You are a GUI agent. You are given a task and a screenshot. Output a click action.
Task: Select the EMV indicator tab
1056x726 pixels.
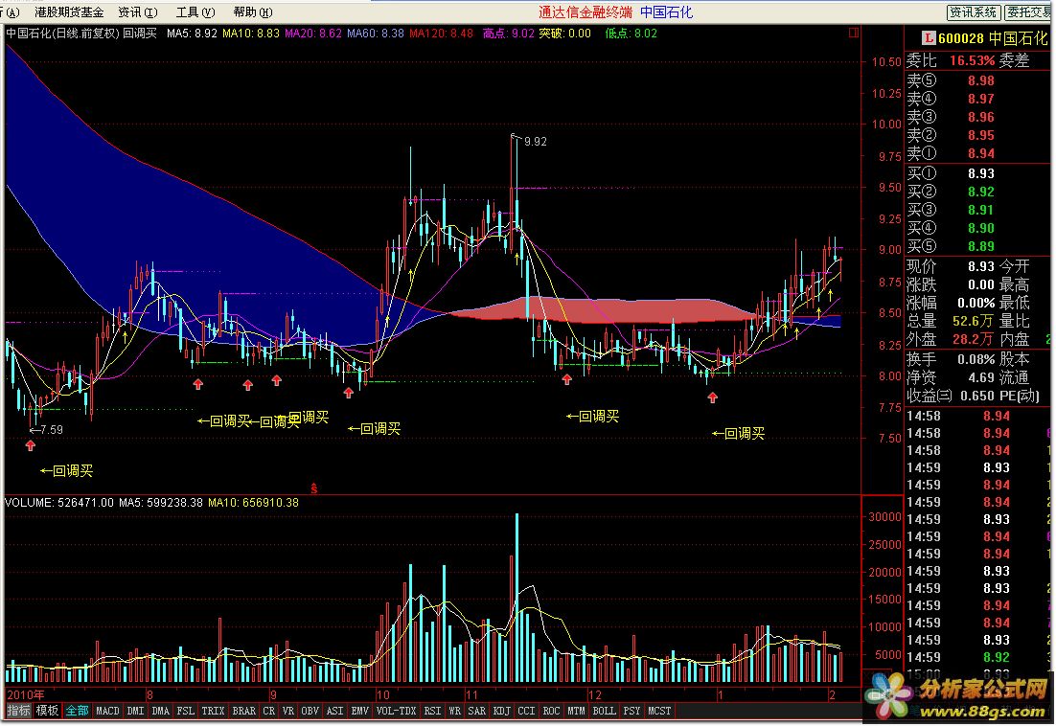coord(359,711)
